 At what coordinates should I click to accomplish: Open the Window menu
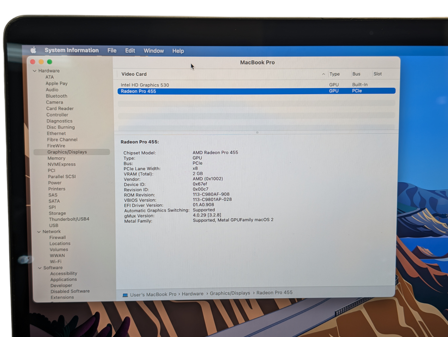coord(154,51)
